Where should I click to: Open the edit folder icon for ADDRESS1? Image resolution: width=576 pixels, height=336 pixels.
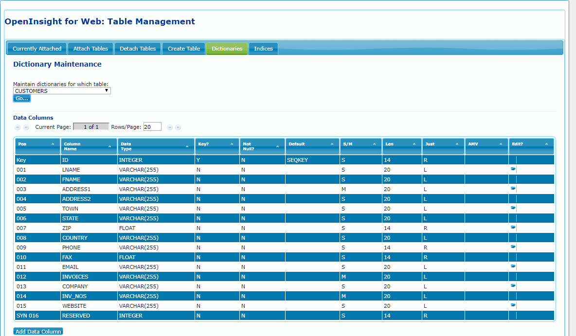(513, 188)
